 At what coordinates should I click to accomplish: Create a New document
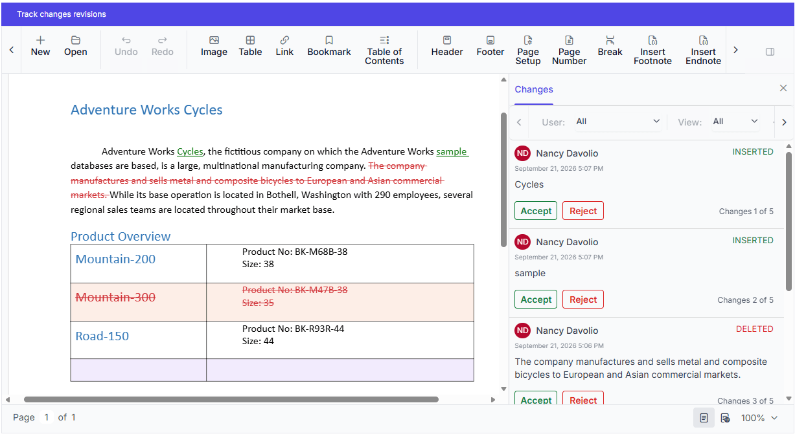(x=40, y=46)
